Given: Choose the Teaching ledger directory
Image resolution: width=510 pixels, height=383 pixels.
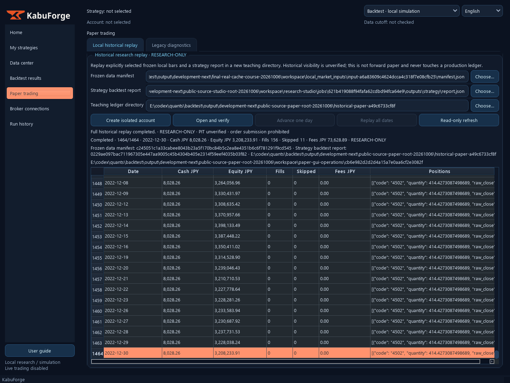Looking at the screenshot, I should [484, 106].
